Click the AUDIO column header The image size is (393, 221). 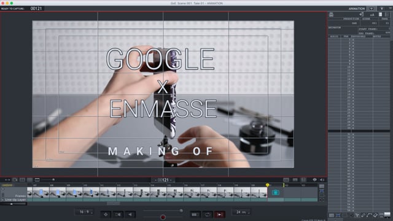(x=334, y=37)
